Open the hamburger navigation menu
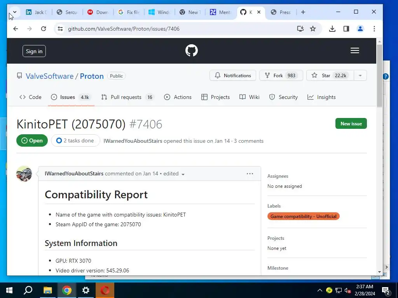The height and width of the screenshot is (298, 398). (354, 51)
